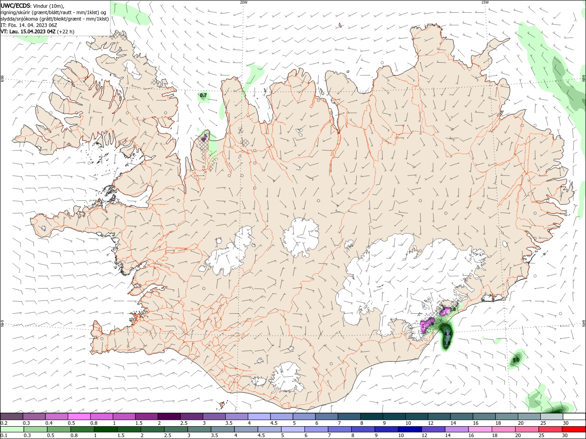Click the 15W longitude label
The image size is (586, 439).
485,2
